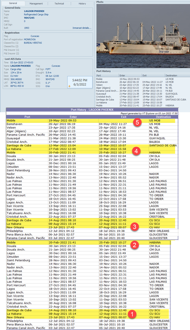Click the AIS destination value CU HAV

tap(15, 76)
